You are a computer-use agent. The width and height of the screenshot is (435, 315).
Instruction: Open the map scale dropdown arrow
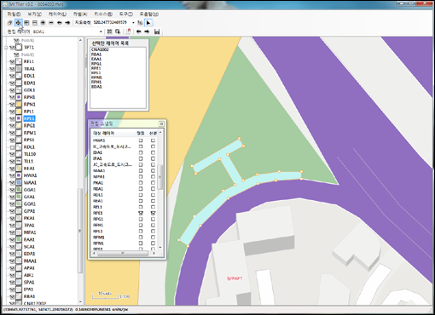133,22
